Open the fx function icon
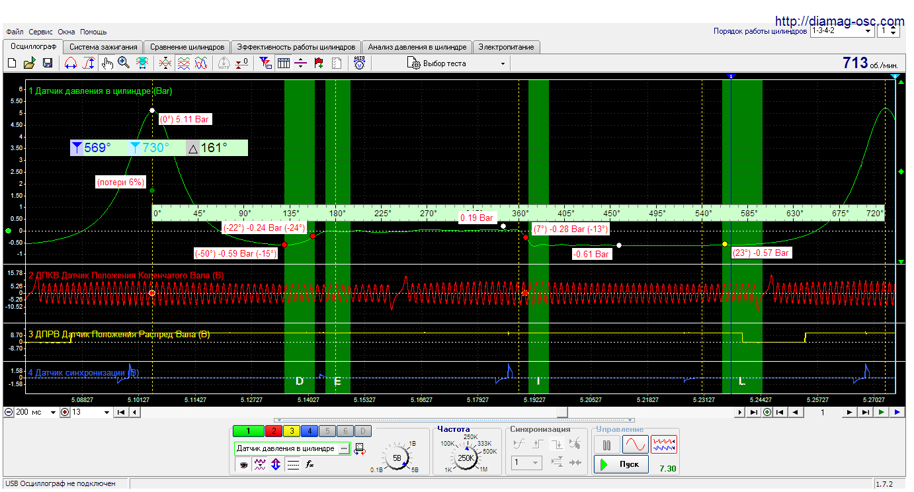914x492 pixels. (x=310, y=464)
